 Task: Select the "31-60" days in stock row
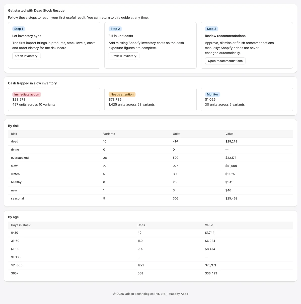[150, 241]
